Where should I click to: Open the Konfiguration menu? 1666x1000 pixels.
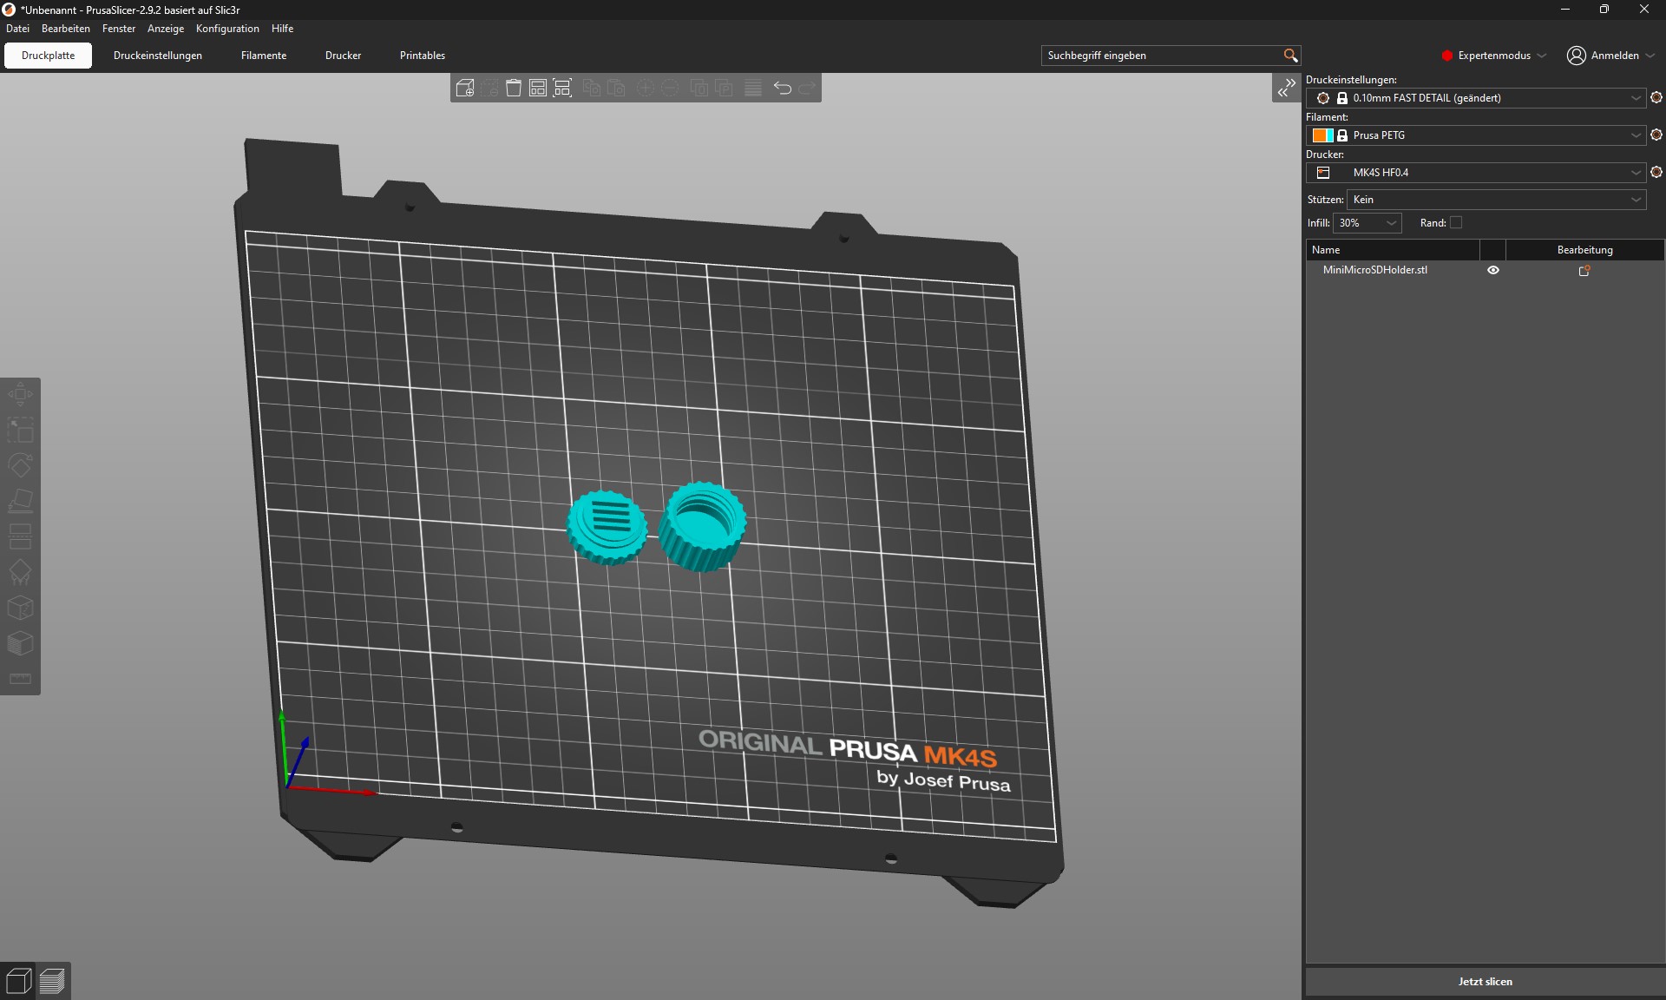tap(227, 29)
